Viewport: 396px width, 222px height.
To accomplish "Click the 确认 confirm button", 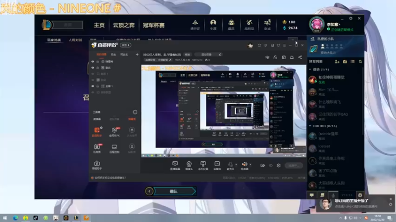I will pos(174,191).
